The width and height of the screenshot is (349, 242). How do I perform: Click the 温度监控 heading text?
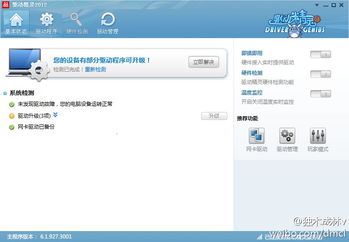click(252, 92)
